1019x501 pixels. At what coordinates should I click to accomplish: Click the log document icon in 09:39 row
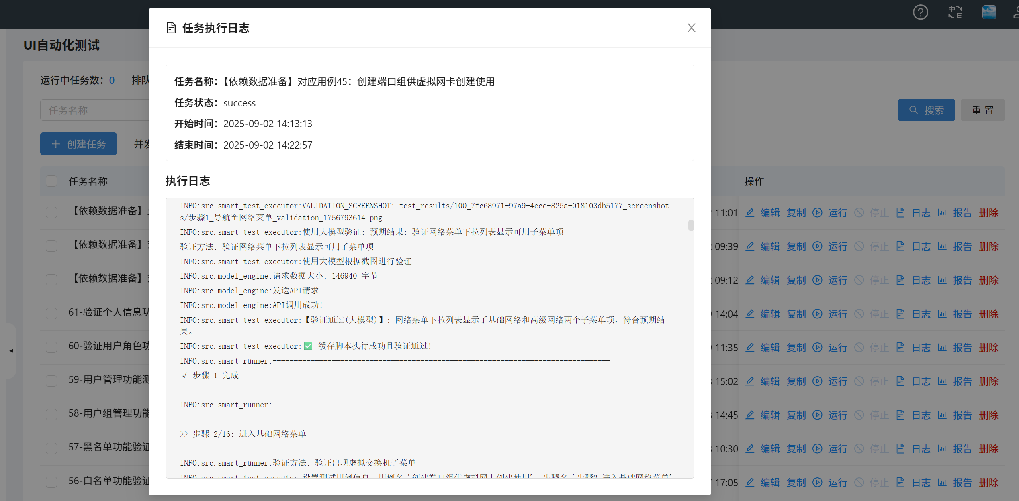900,246
